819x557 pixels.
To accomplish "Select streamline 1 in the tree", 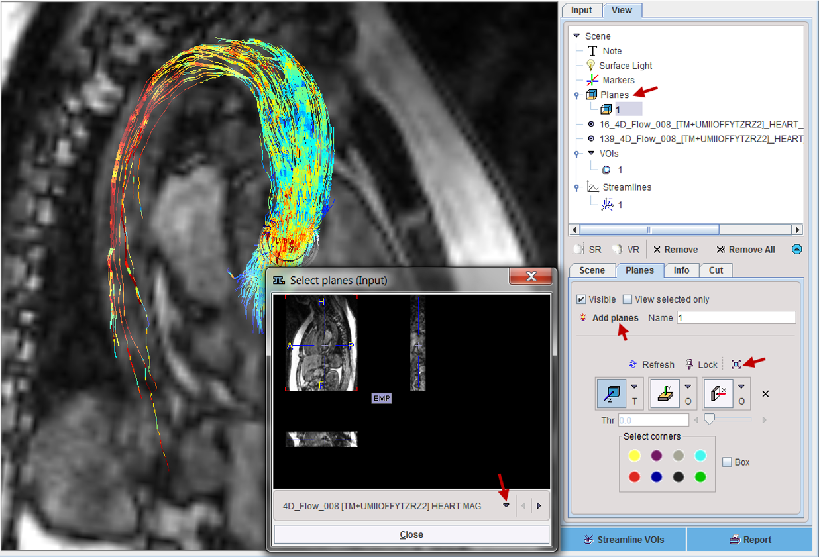I will tap(612, 205).
